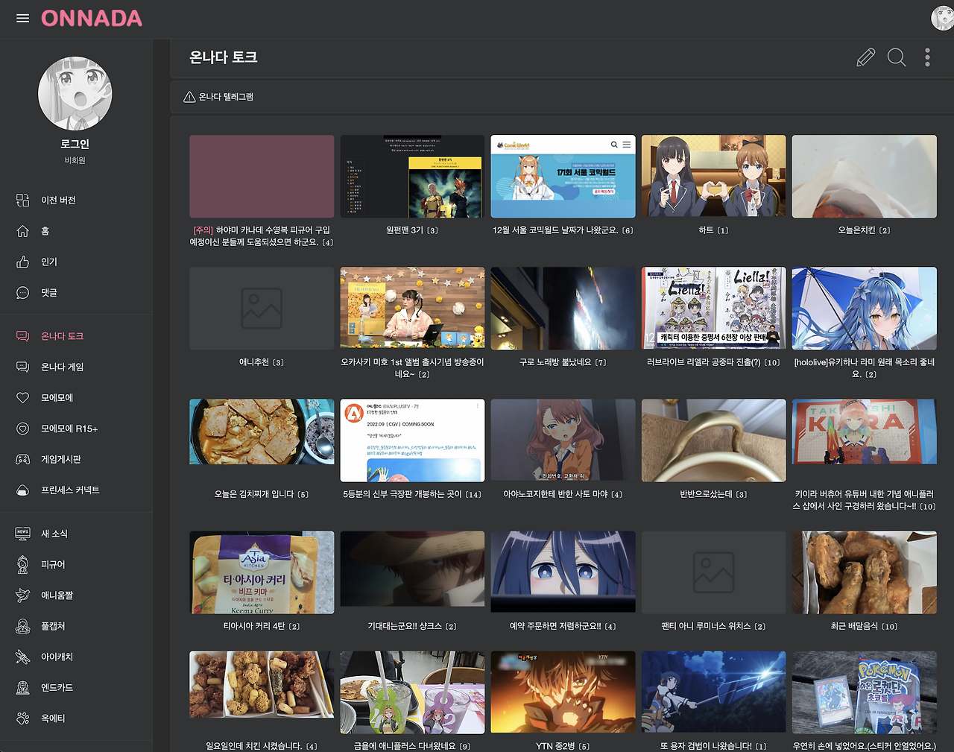The image size is (954, 752).
Task: Open the YTN 중2병 post thumbnail
Action: 563,692
